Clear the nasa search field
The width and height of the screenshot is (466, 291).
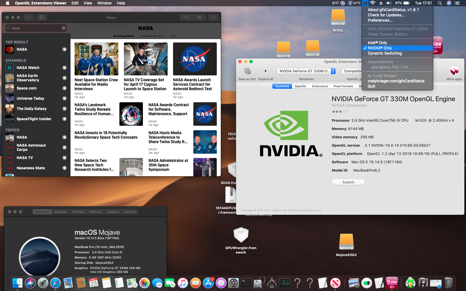[x=64, y=28]
